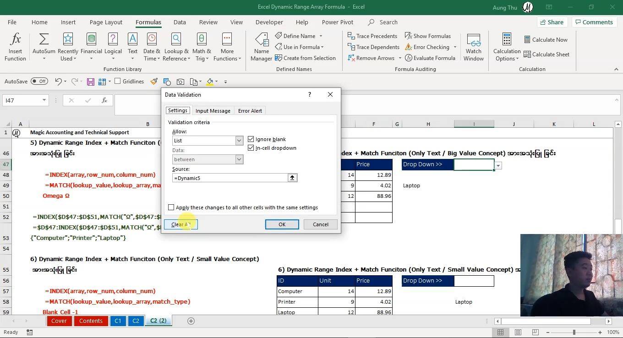Switch to the Error Alert tab
Screen dimensions: 623x338
250,111
